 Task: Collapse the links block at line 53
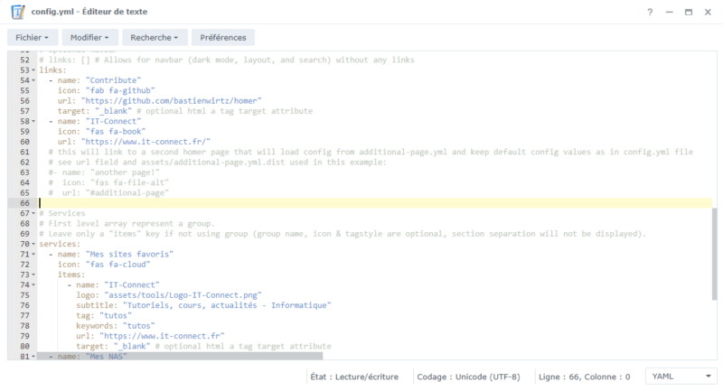pos(33,70)
